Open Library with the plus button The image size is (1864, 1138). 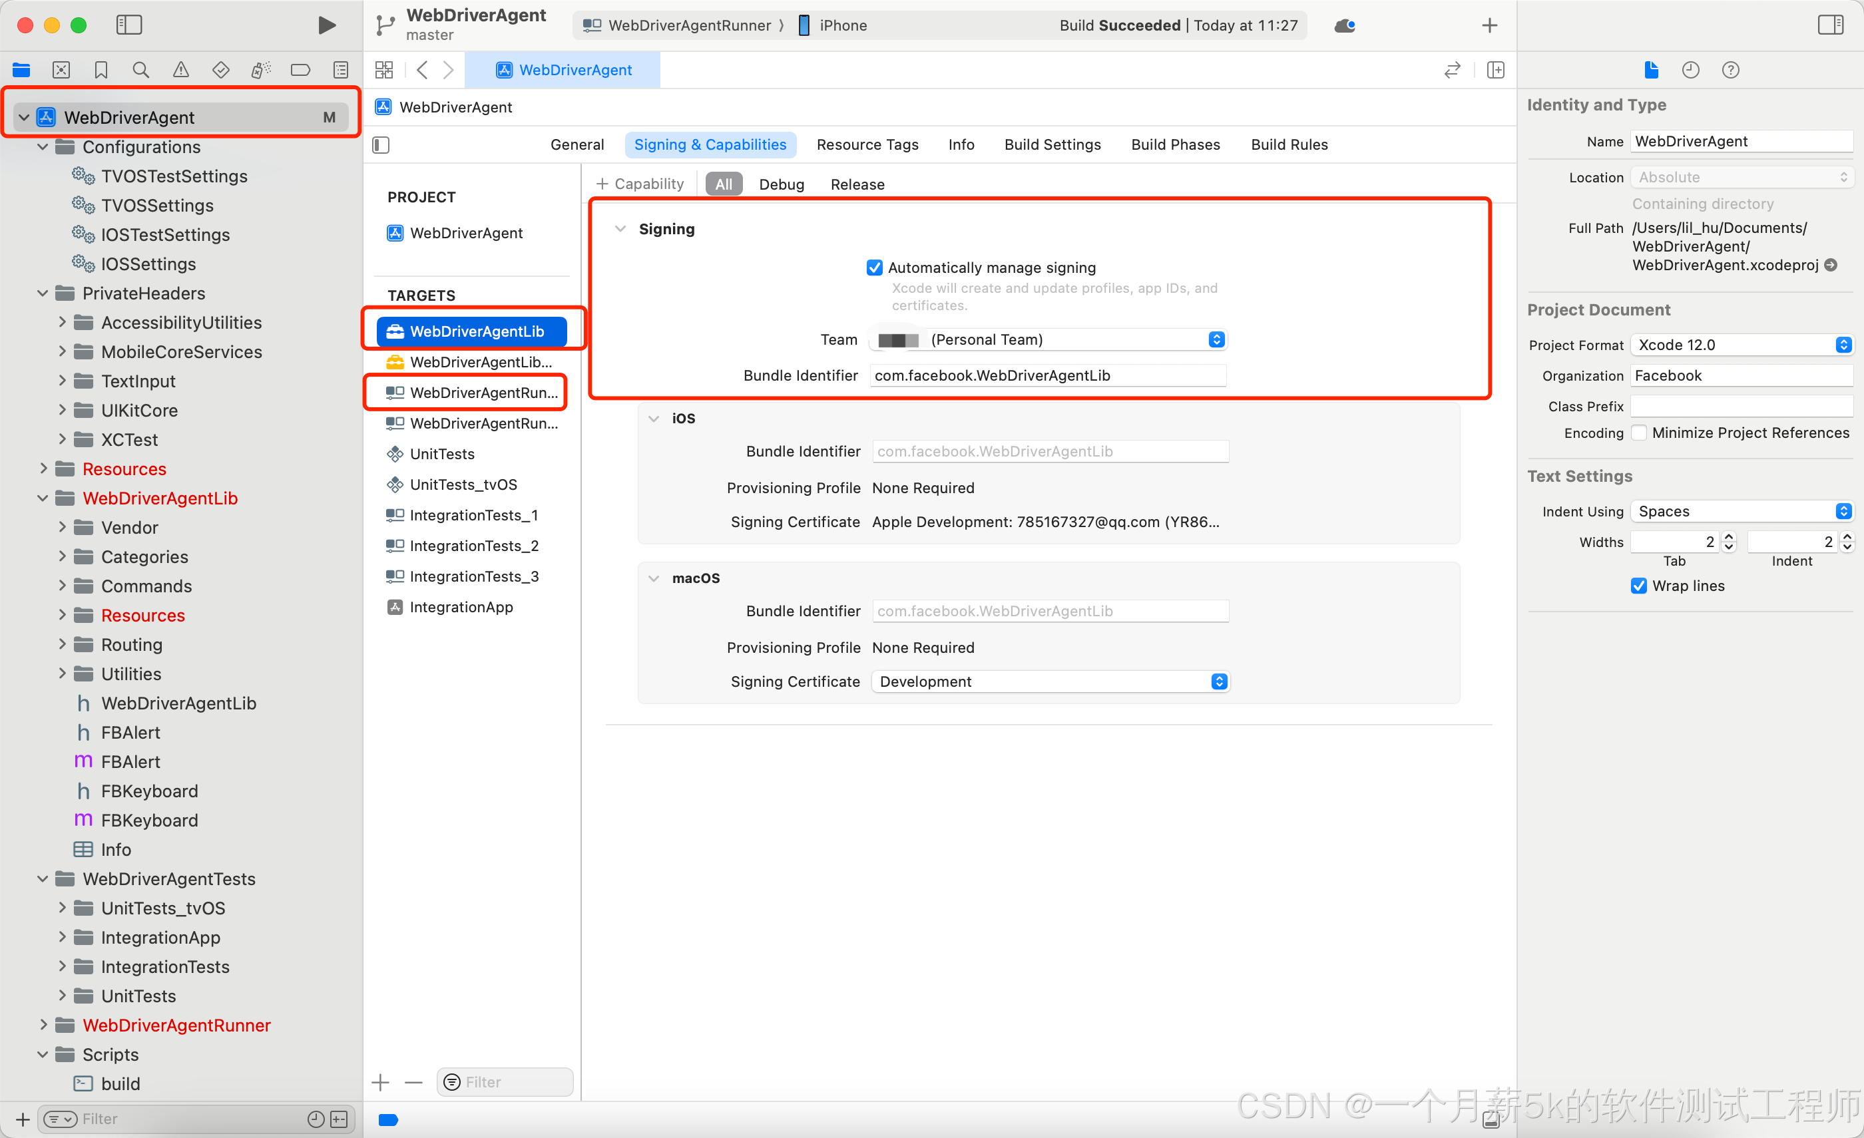(x=1490, y=26)
